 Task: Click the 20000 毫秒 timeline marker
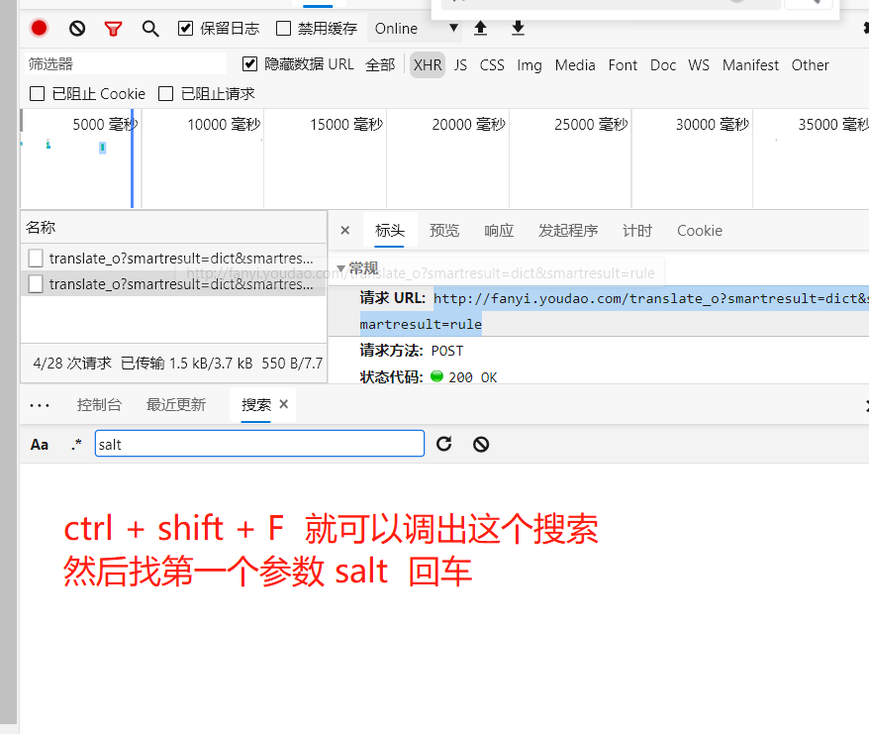tap(469, 124)
